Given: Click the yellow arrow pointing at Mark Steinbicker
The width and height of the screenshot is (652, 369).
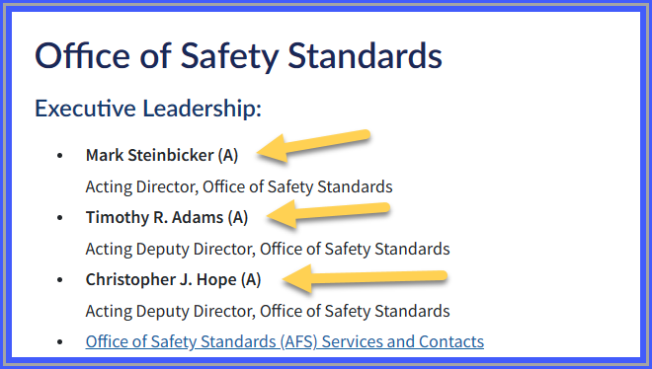Looking at the screenshot, I should [x=313, y=146].
